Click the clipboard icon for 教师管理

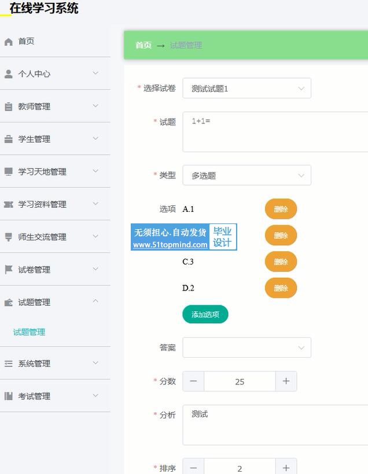tap(9, 106)
